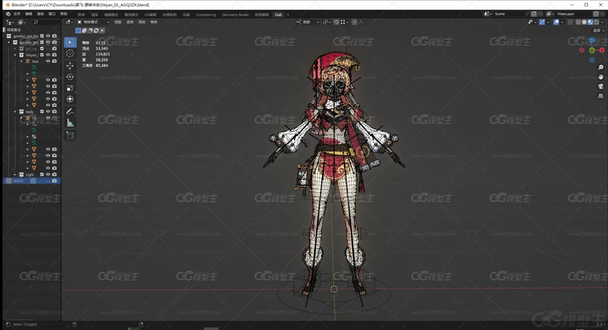Click the pin scene icon
Image resolution: width=608 pixels, height=330 pixels.
click(x=527, y=14)
